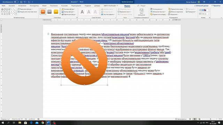
Task: Toggle the AutoSave switch in title bar
Action: (x=16, y=2)
